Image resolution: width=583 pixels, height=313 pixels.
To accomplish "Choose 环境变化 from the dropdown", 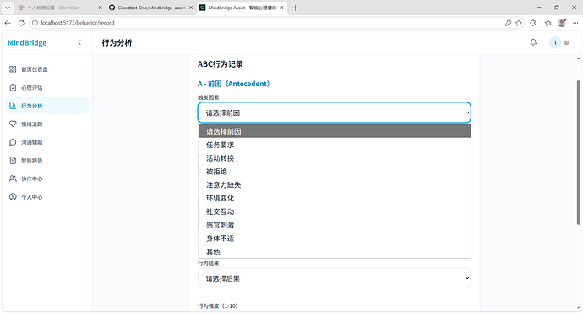I will pyautogui.click(x=335, y=198).
